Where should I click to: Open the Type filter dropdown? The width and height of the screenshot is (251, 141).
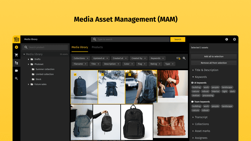[x=169, y=64]
